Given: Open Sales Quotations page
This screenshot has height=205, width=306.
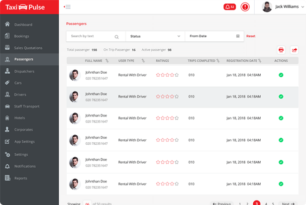Looking at the screenshot, I should tap(29, 48).
